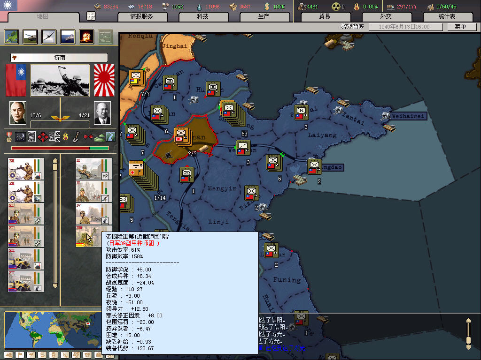
Task: Switch to land units map filter
Action: [30, 37]
